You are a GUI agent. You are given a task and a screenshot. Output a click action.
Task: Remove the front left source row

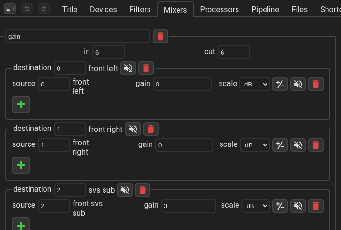pyautogui.click(x=316, y=84)
